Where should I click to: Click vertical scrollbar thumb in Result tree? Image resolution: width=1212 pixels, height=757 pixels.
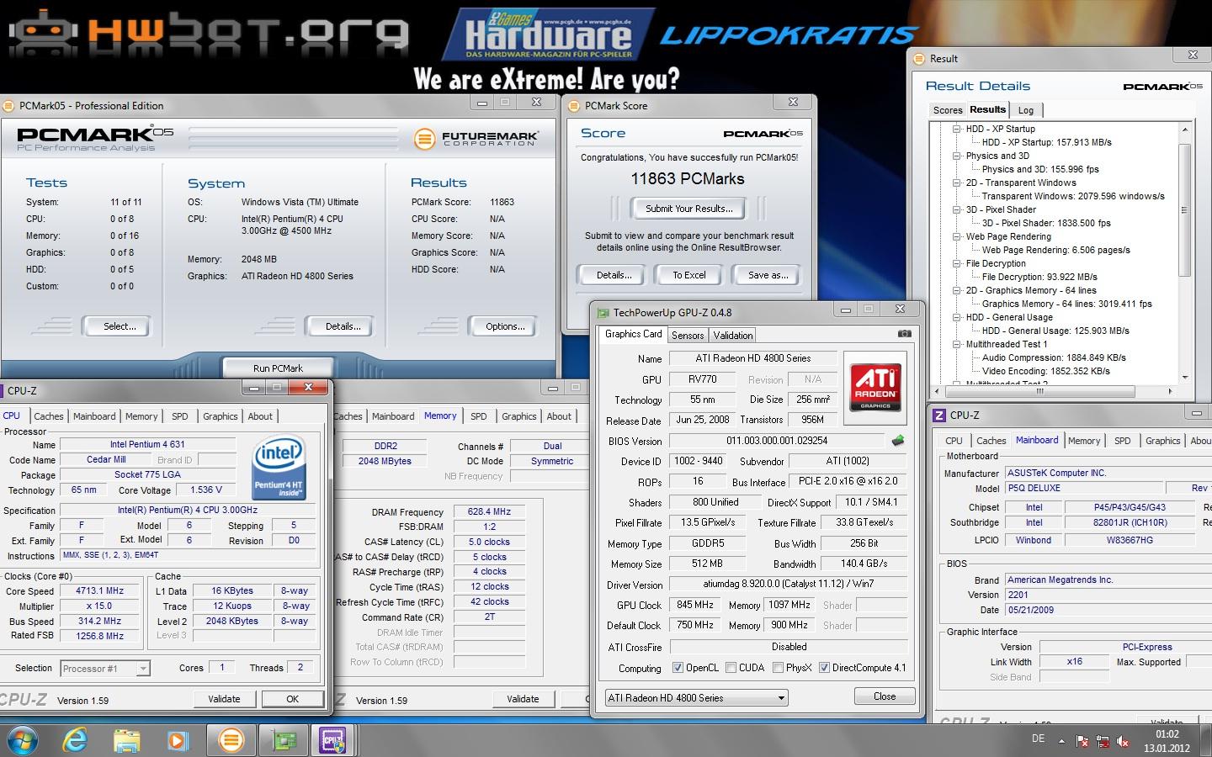1185,210
